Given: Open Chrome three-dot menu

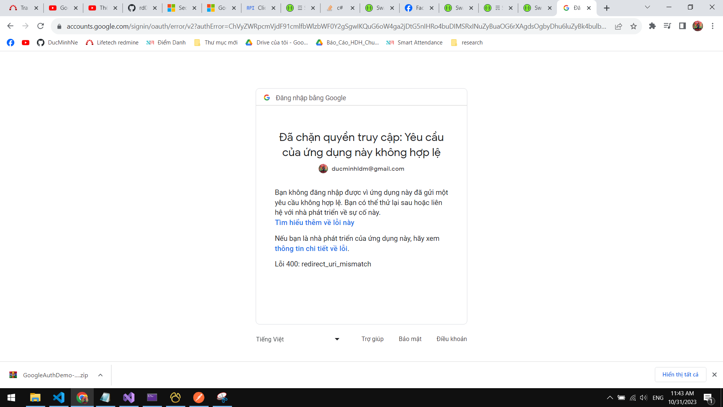Looking at the screenshot, I should 712,26.
